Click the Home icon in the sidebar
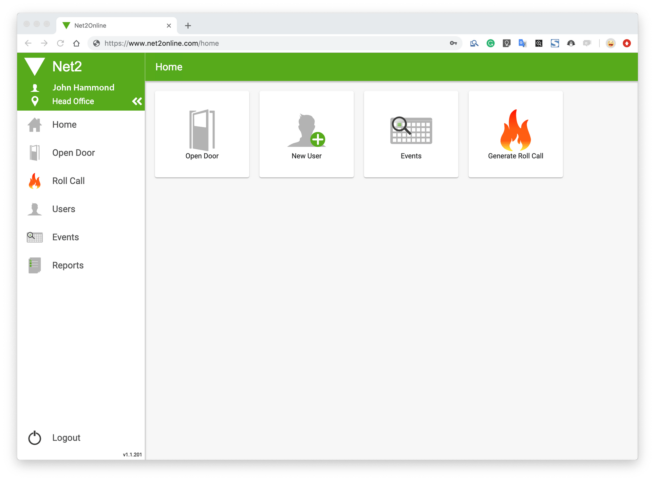 tap(34, 124)
